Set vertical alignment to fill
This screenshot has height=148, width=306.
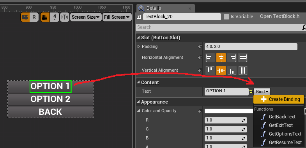point(243,70)
